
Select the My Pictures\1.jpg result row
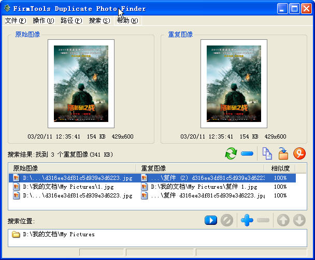(x=71, y=187)
